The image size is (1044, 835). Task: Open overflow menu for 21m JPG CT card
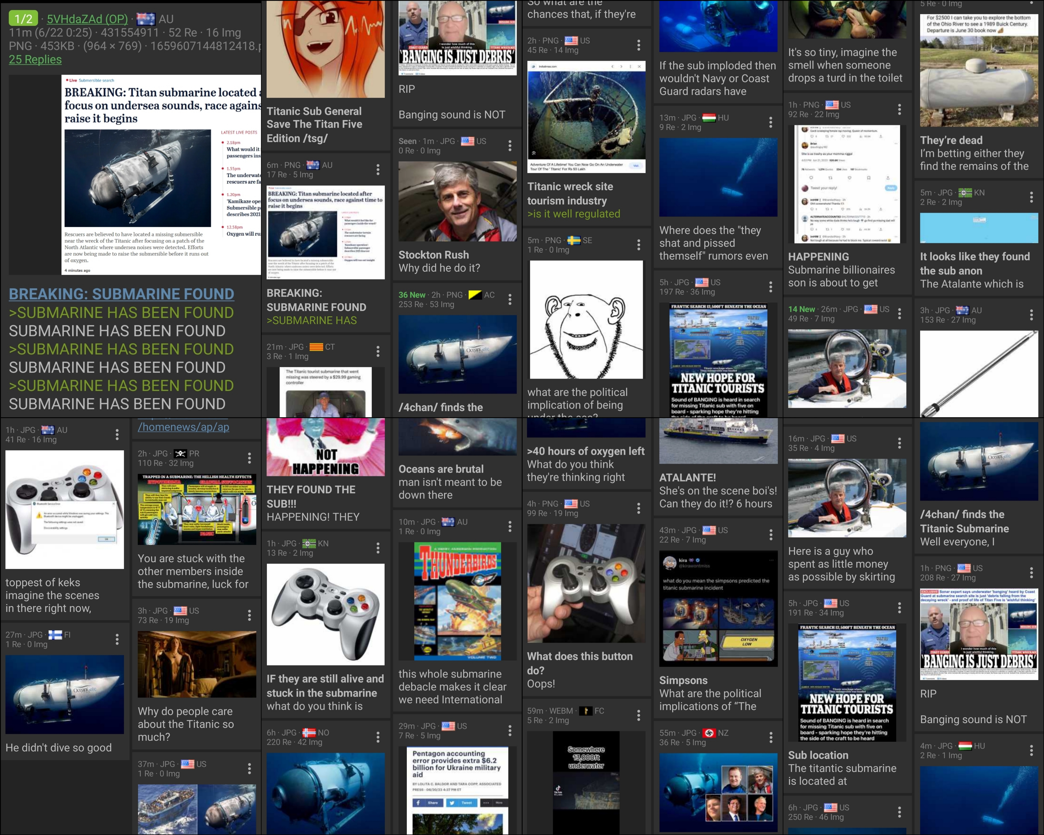point(378,351)
